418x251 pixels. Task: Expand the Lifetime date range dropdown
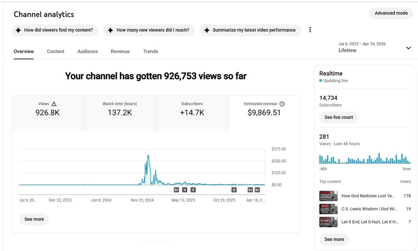pos(408,48)
